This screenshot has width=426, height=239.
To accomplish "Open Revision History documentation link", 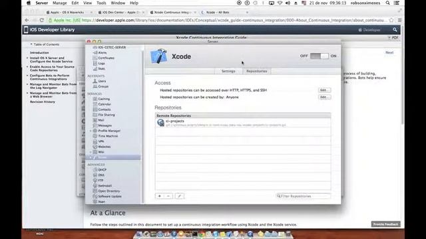I will 43,102.
